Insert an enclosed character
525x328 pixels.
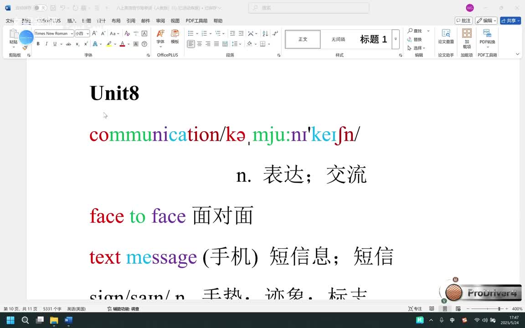point(144,44)
